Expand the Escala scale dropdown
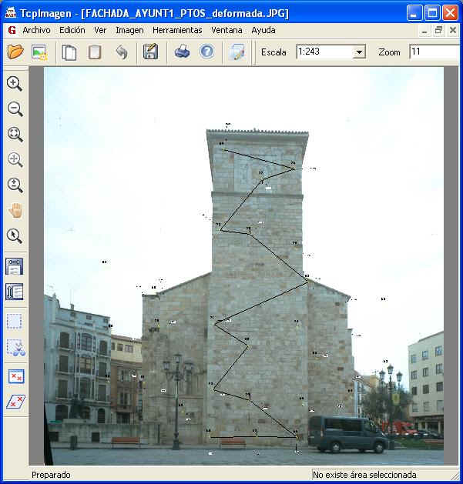 click(359, 52)
